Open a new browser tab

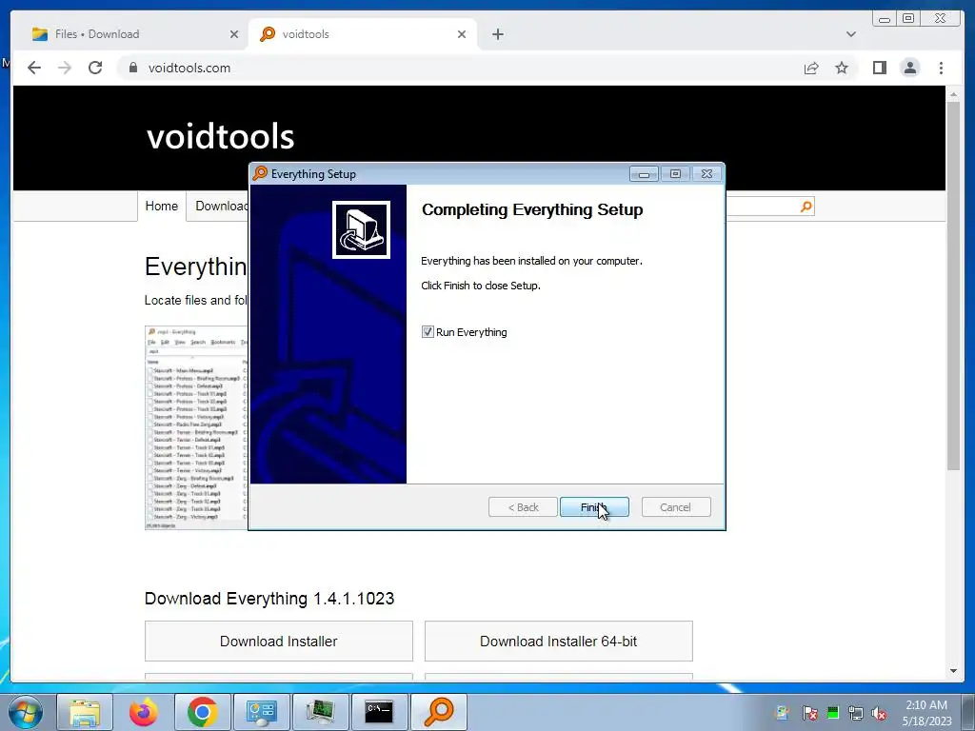[x=497, y=34]
